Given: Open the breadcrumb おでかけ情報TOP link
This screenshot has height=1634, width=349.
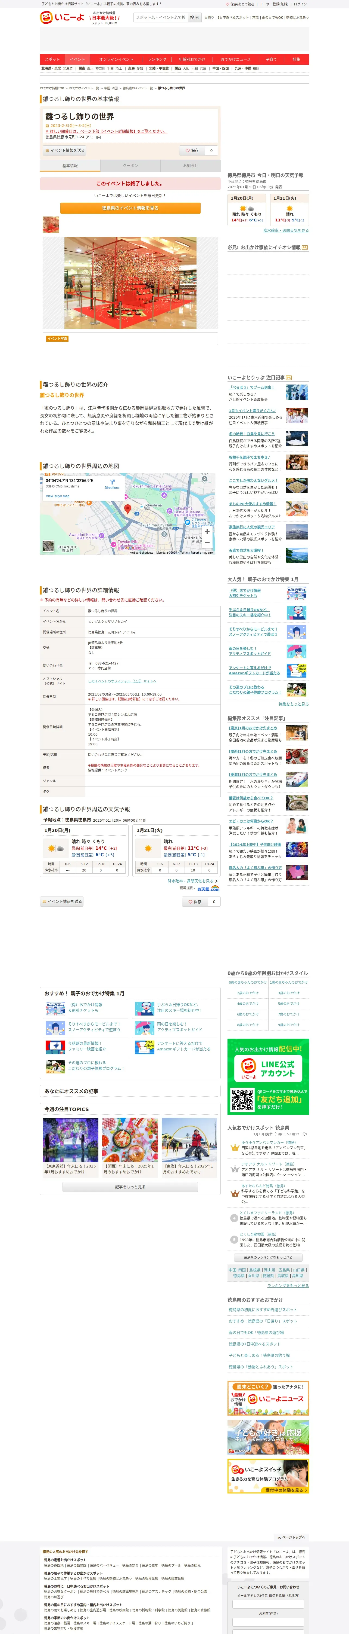Looking at the screenshot, I should click(52, 88).
